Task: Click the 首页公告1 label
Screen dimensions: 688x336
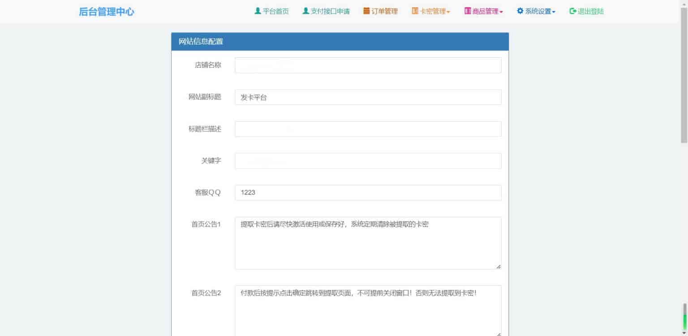Action: (206, 225)
